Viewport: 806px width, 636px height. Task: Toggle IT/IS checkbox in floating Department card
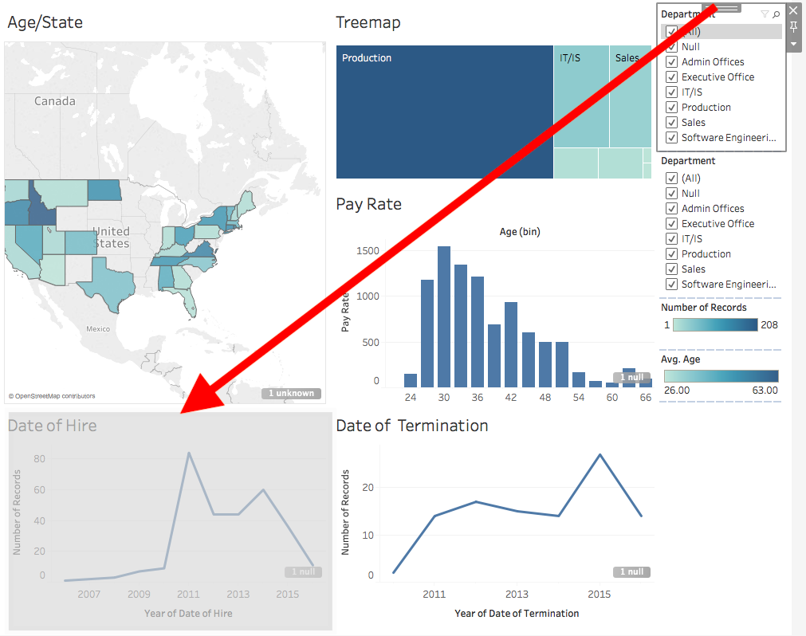(x=671, y=92)
